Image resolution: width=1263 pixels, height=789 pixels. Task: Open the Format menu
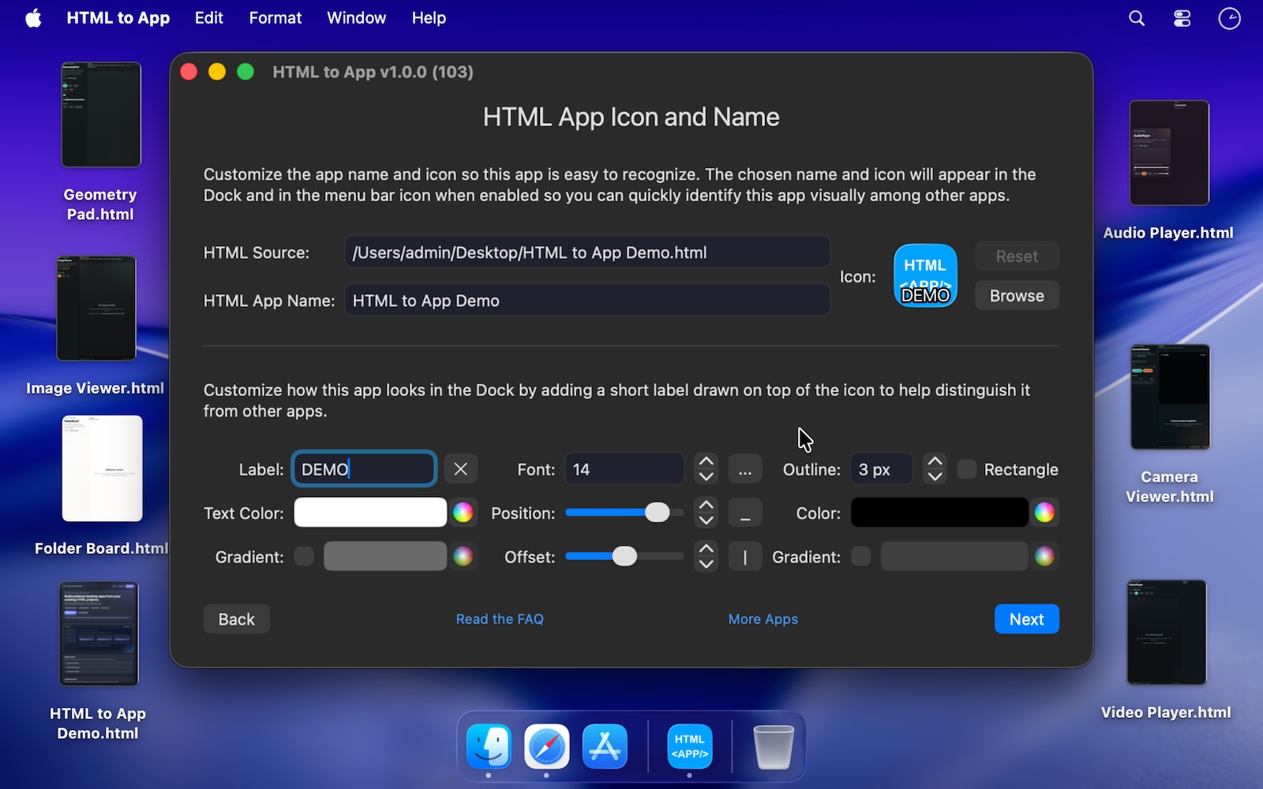275,18
